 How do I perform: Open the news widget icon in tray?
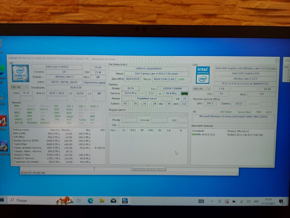coord(201,201)
